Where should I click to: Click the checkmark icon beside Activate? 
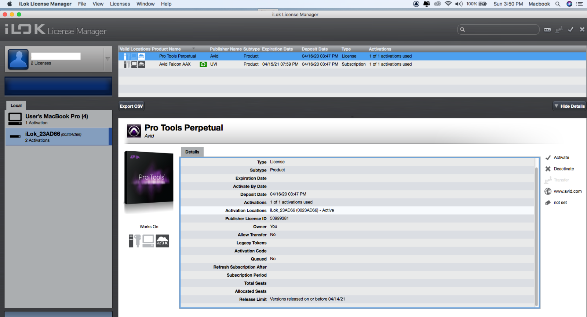pos(548,158)
